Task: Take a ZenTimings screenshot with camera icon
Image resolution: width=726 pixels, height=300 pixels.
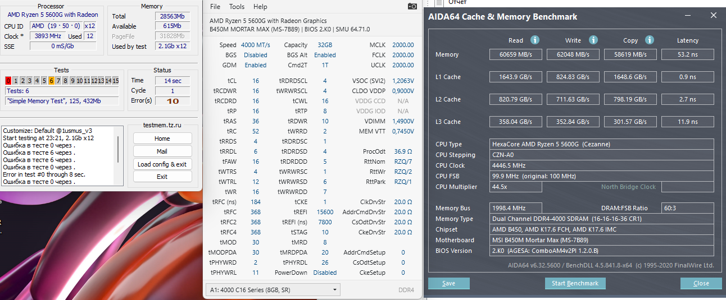Action: tap(412, 6)
